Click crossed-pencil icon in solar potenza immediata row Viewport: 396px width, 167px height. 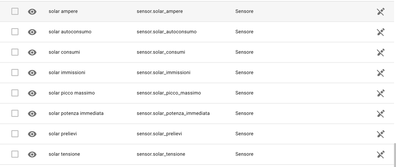(381, 114)
